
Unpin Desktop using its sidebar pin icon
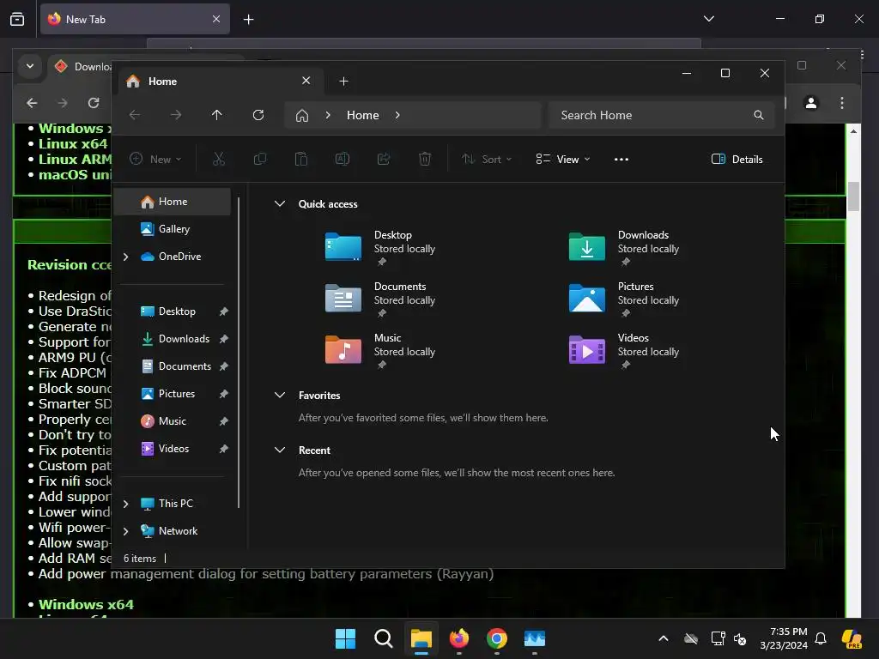224,311
